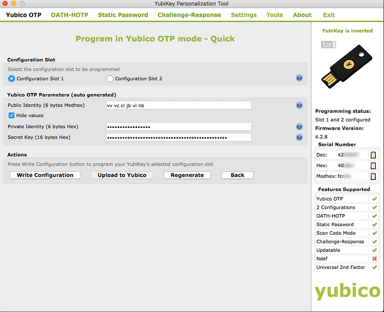This screenshot has height=312, width=384.
Task: Click green checkmark next to Scan Code Mode
Action: [x=374, y=233]
